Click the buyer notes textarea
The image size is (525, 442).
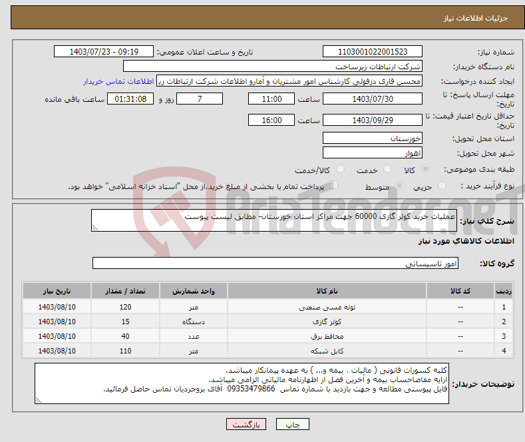242,383
